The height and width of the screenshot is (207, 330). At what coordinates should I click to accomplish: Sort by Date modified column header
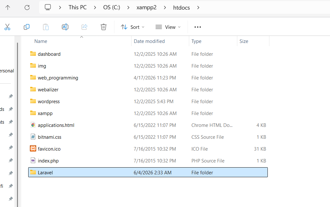coord(149,41)
